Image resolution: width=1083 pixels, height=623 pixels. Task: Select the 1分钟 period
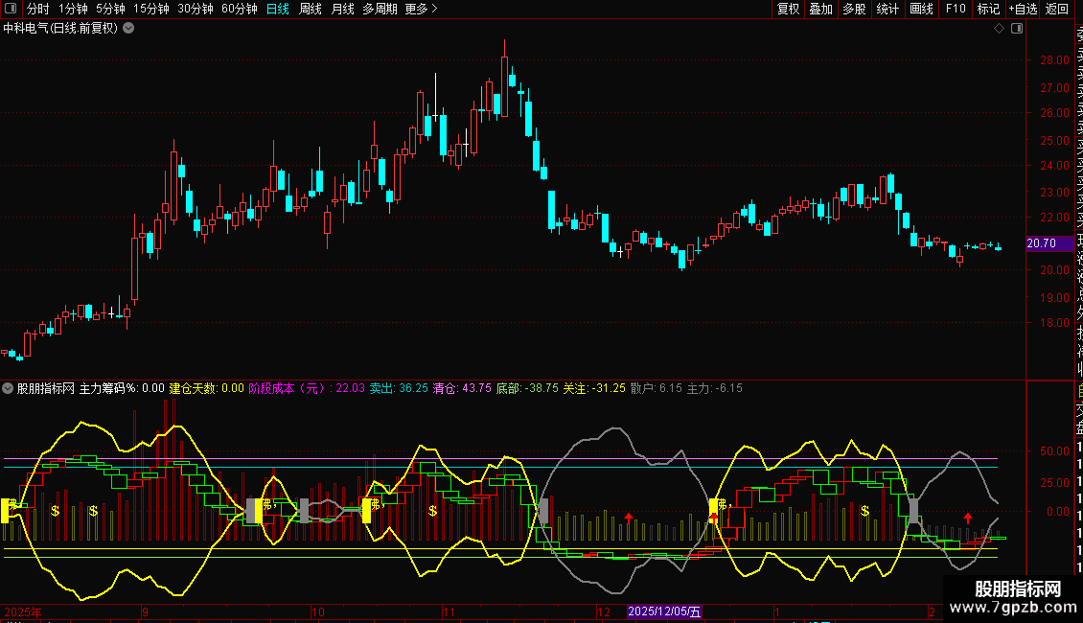click(73, 9)
